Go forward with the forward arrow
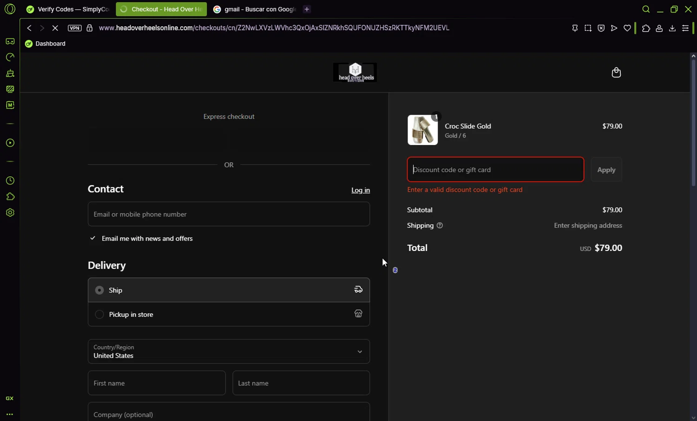Image resolution: width=697 pixels, height=421 pixels. [x=42, y=28]
